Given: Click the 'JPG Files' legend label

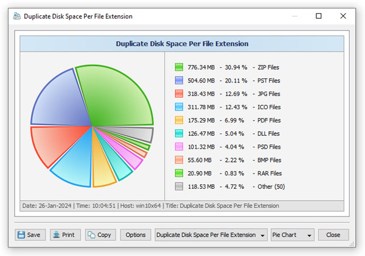Looking at the screenshot, I should point(269,94).
